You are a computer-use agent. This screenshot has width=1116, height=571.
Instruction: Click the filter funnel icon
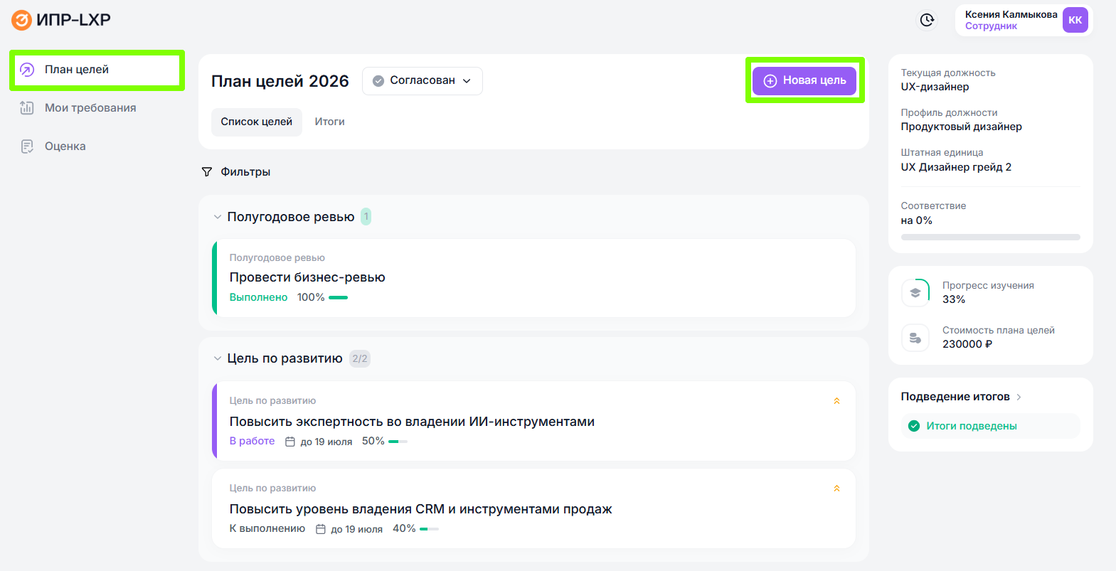click(207, 172)
